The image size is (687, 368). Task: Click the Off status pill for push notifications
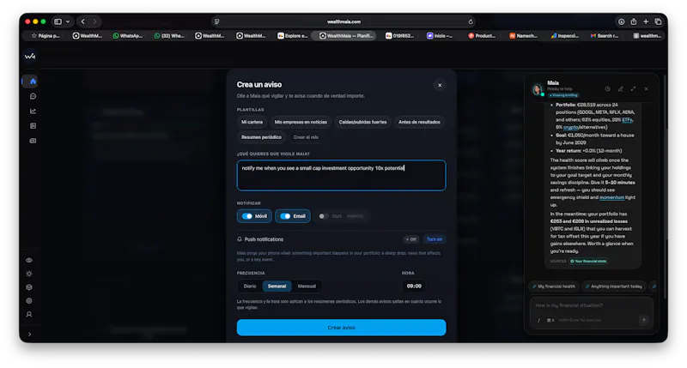(x=411, y=239)
